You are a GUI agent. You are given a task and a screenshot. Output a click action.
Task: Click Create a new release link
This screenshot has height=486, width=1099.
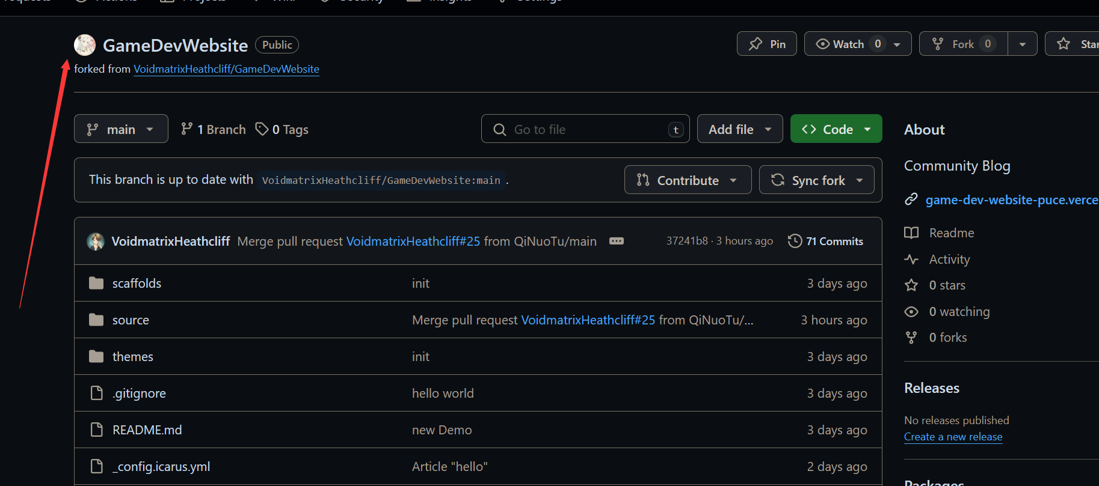click(953, 437)
